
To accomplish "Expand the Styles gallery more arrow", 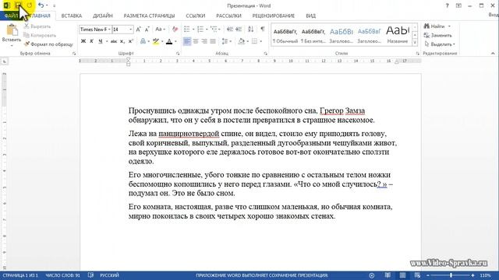I will (x=415, y=42).
